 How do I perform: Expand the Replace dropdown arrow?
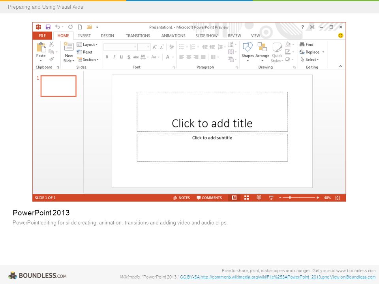pyautogui.click(x=323, y=52)
